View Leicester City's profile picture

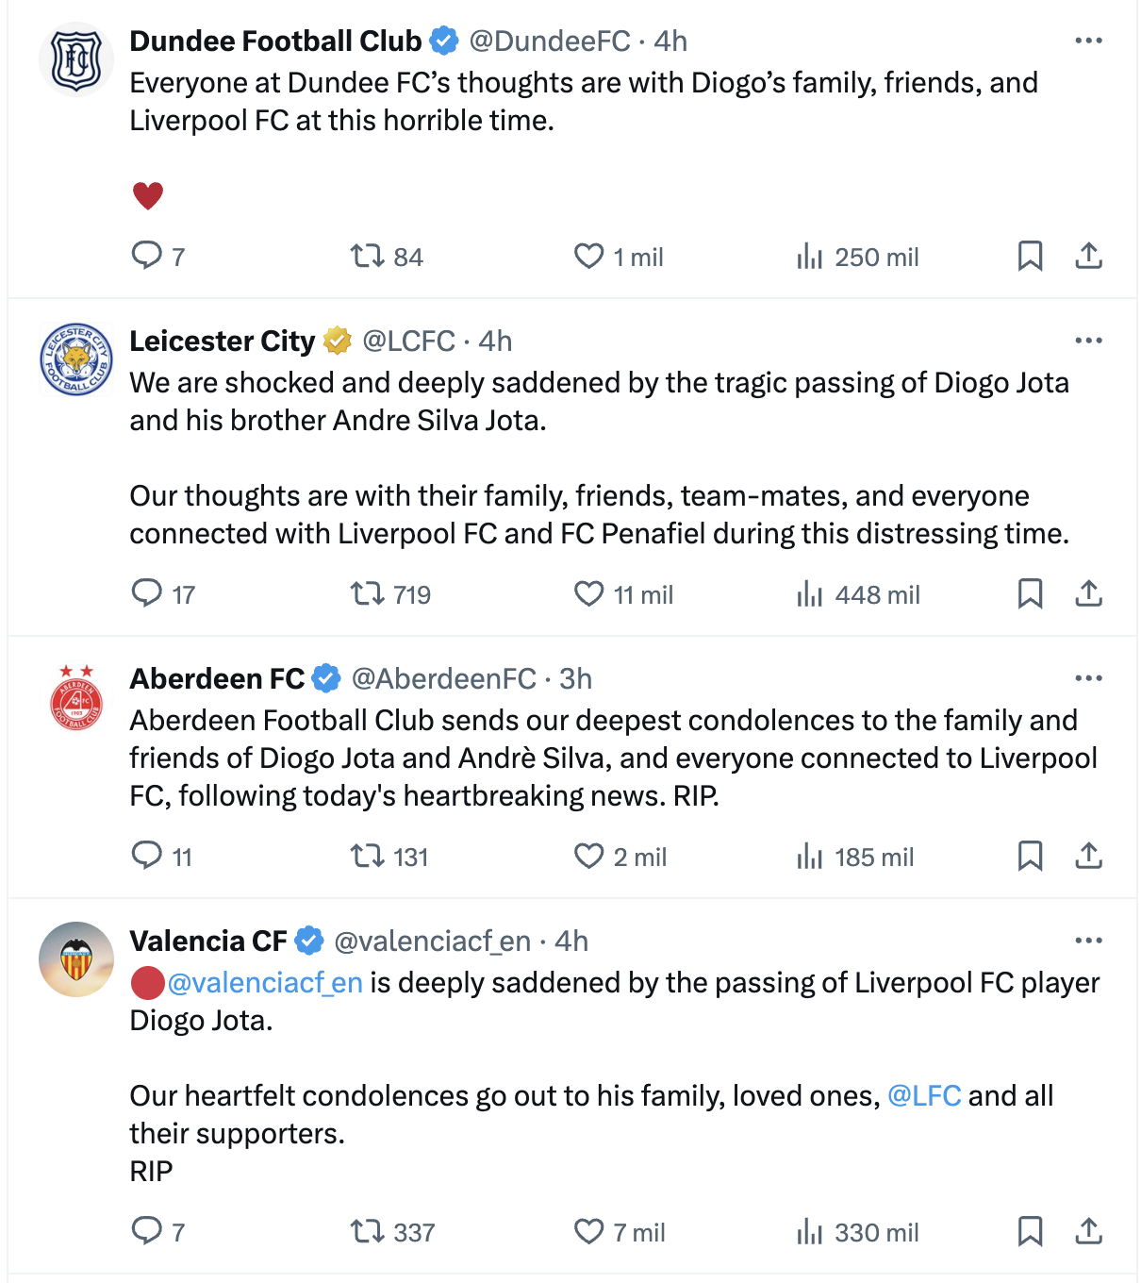pyautogui.click(x=76, y=359)
